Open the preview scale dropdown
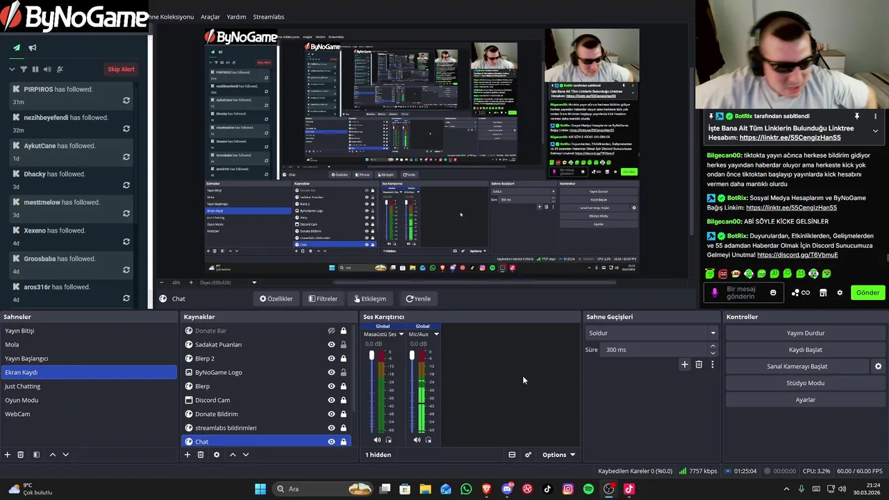Viewport: 889px width, 500px height. pyautogui.click(x=254, y=283)
